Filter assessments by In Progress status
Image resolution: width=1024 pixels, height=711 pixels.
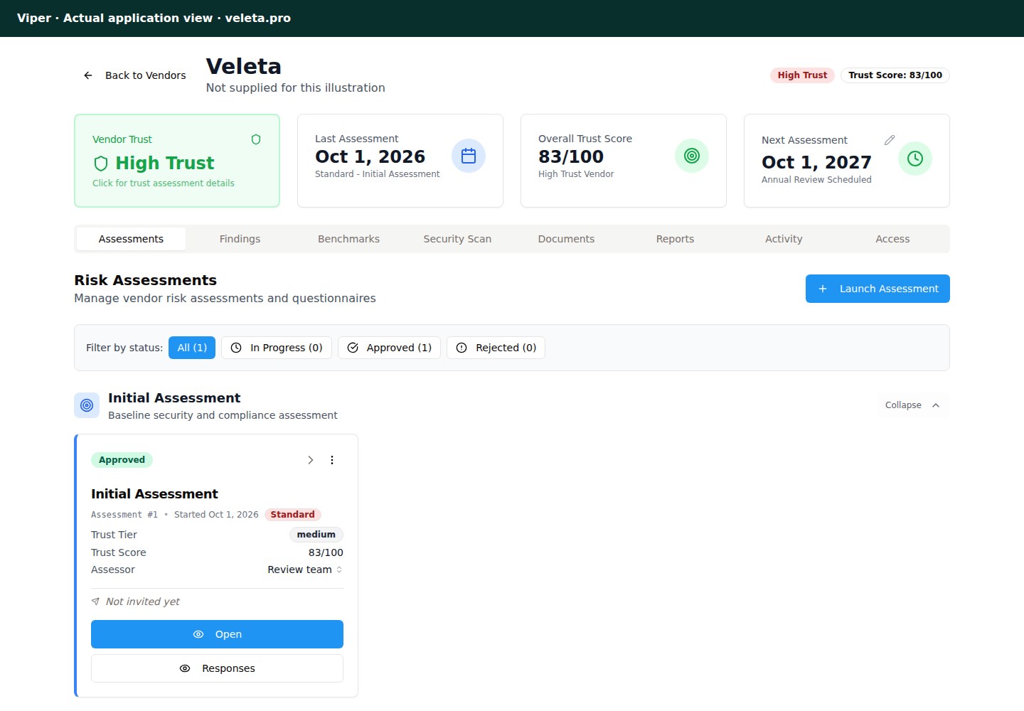[x=277, y=348]
